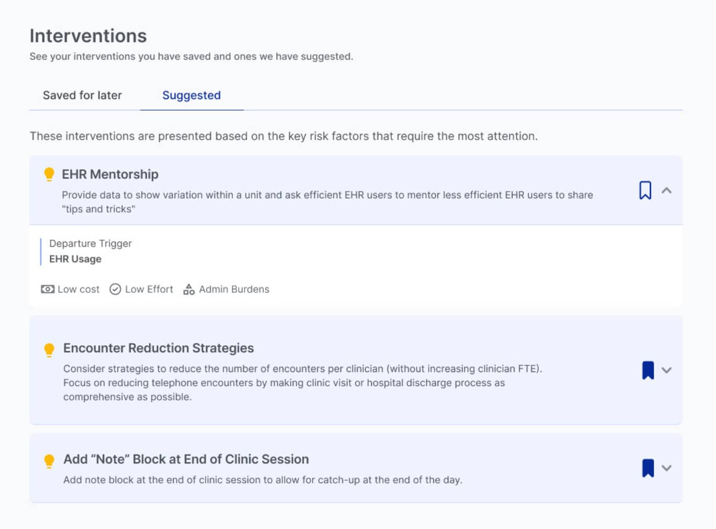The image size is (716, 529).
Task: Click the EHR Usage departure trigger
Action: click(x=76, y=259)
